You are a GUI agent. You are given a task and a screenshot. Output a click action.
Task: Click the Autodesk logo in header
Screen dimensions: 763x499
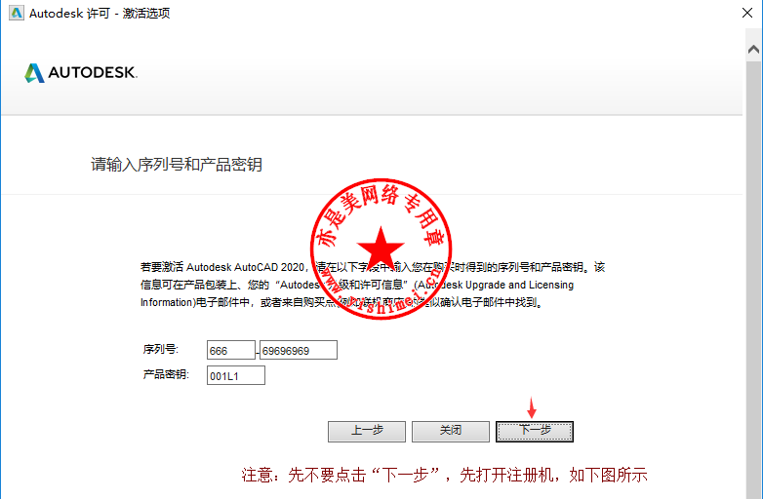pos(81,73)
